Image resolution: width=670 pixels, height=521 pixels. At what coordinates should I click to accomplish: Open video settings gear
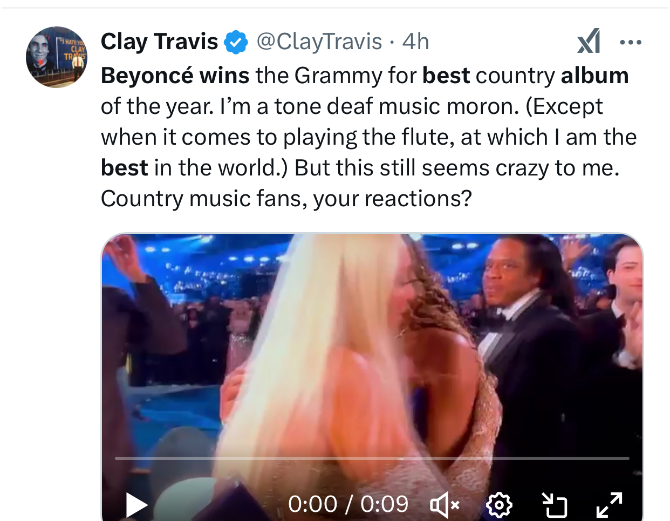[499, 505]
